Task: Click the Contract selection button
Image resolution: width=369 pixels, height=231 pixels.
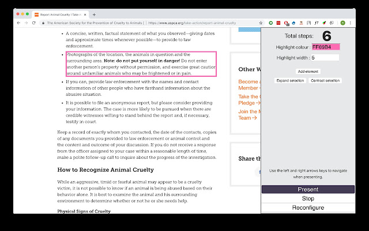Action: [x=325, y=81]
